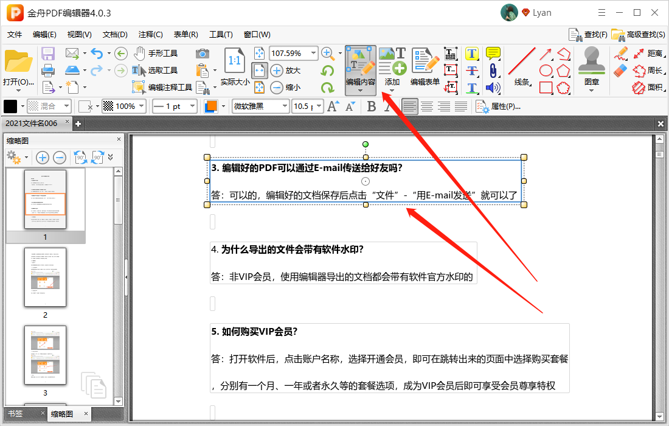The image size is (669, 426).
Task: Open the 100% opacity dropdown
Action: [142, 106]
